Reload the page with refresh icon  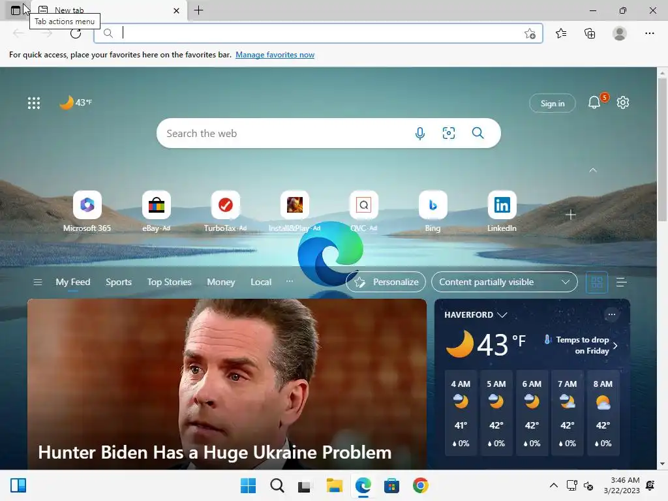(x=76, y=33)
